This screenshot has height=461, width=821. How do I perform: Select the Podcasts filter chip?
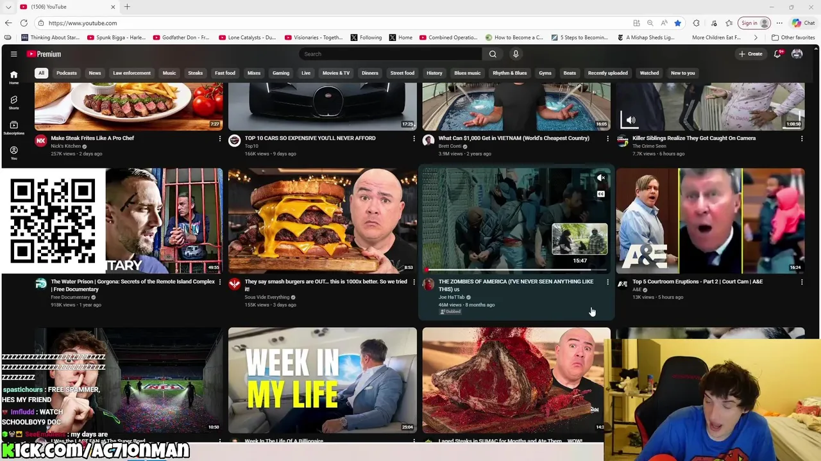point(66,73)
